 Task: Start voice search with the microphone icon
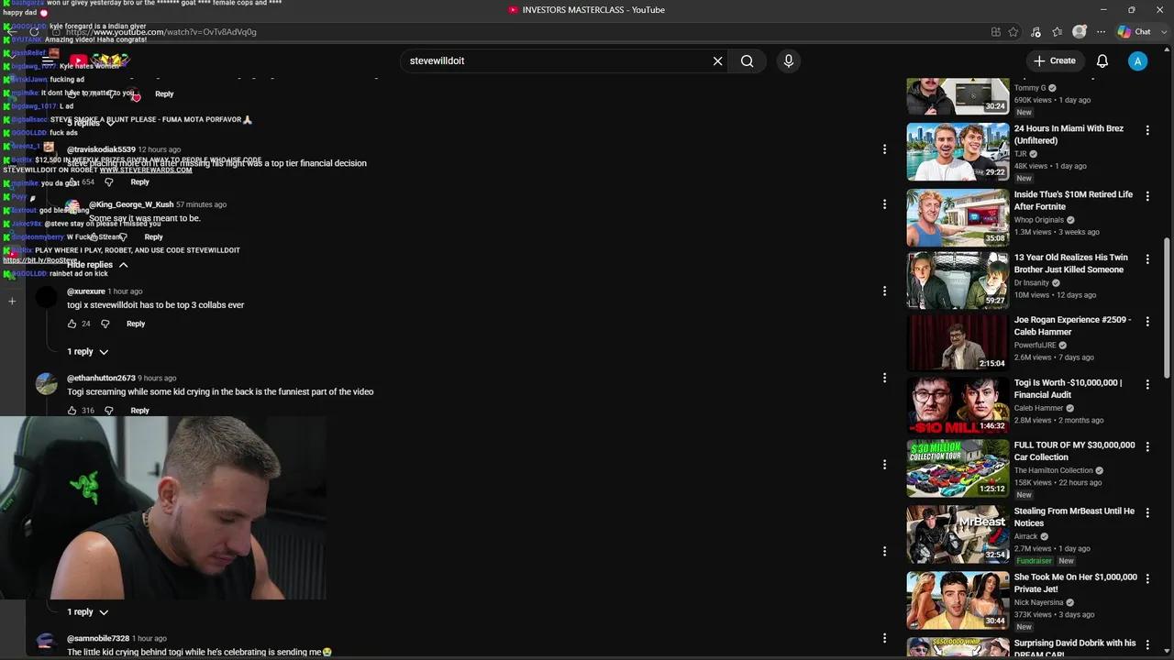click(x=788, y=60)
